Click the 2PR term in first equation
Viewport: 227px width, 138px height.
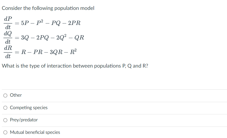click(74, 23)
